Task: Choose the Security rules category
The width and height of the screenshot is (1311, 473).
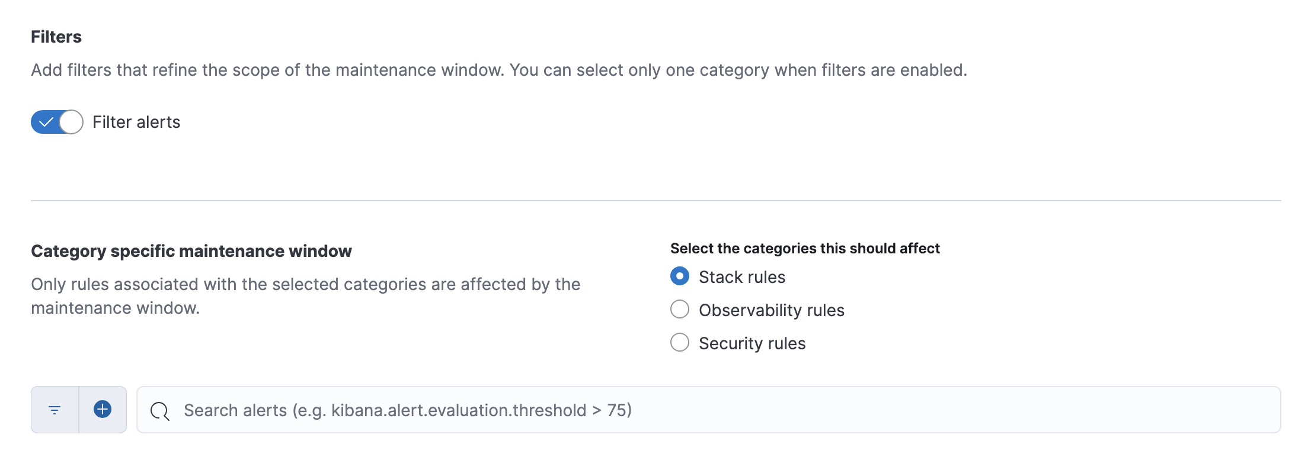Action: 680,343
